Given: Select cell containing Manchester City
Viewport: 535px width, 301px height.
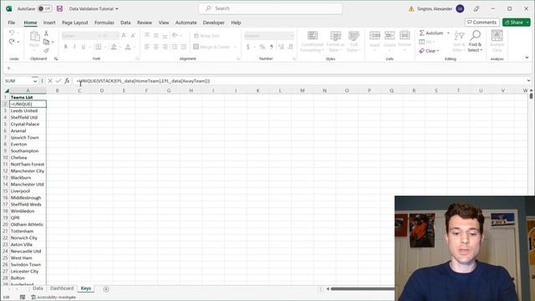Looking at the screenshot, I should [28, 171].
